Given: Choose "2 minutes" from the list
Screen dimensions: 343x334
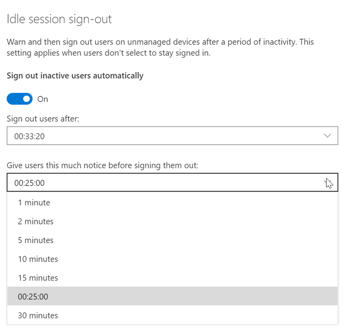Looking at the screenshot, I should 36,221.
